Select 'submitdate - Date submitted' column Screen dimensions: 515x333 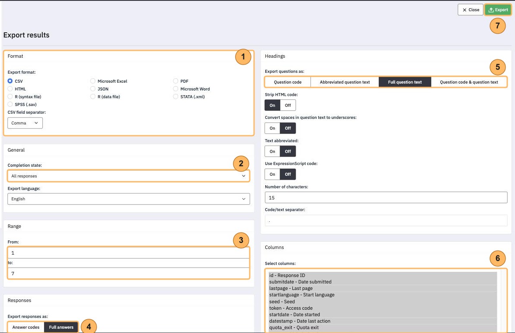[383, 282]
